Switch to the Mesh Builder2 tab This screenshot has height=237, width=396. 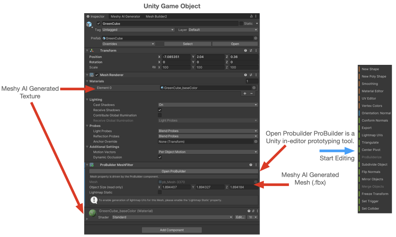point(156,17)
